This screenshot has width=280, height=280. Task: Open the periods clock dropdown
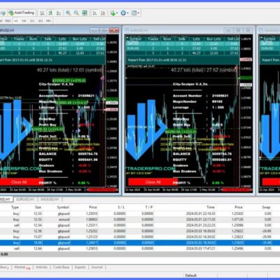coord(125,13)
